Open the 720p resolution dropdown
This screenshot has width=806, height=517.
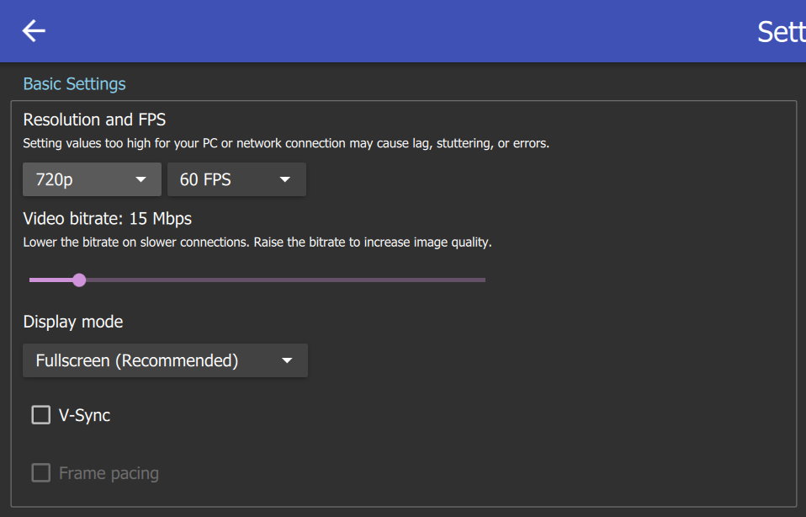point(91,179)
